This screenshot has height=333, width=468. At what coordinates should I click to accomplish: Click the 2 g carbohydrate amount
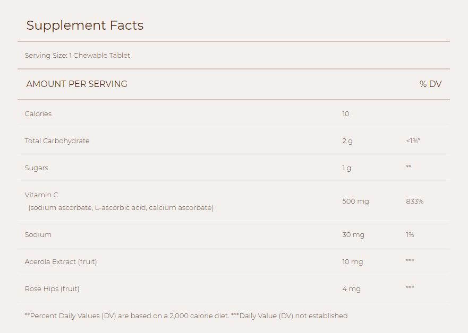[x=347, y=141]
